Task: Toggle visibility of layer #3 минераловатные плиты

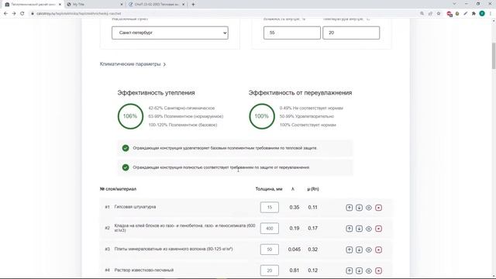Action: pyautogui.click(x=369, y=250)
